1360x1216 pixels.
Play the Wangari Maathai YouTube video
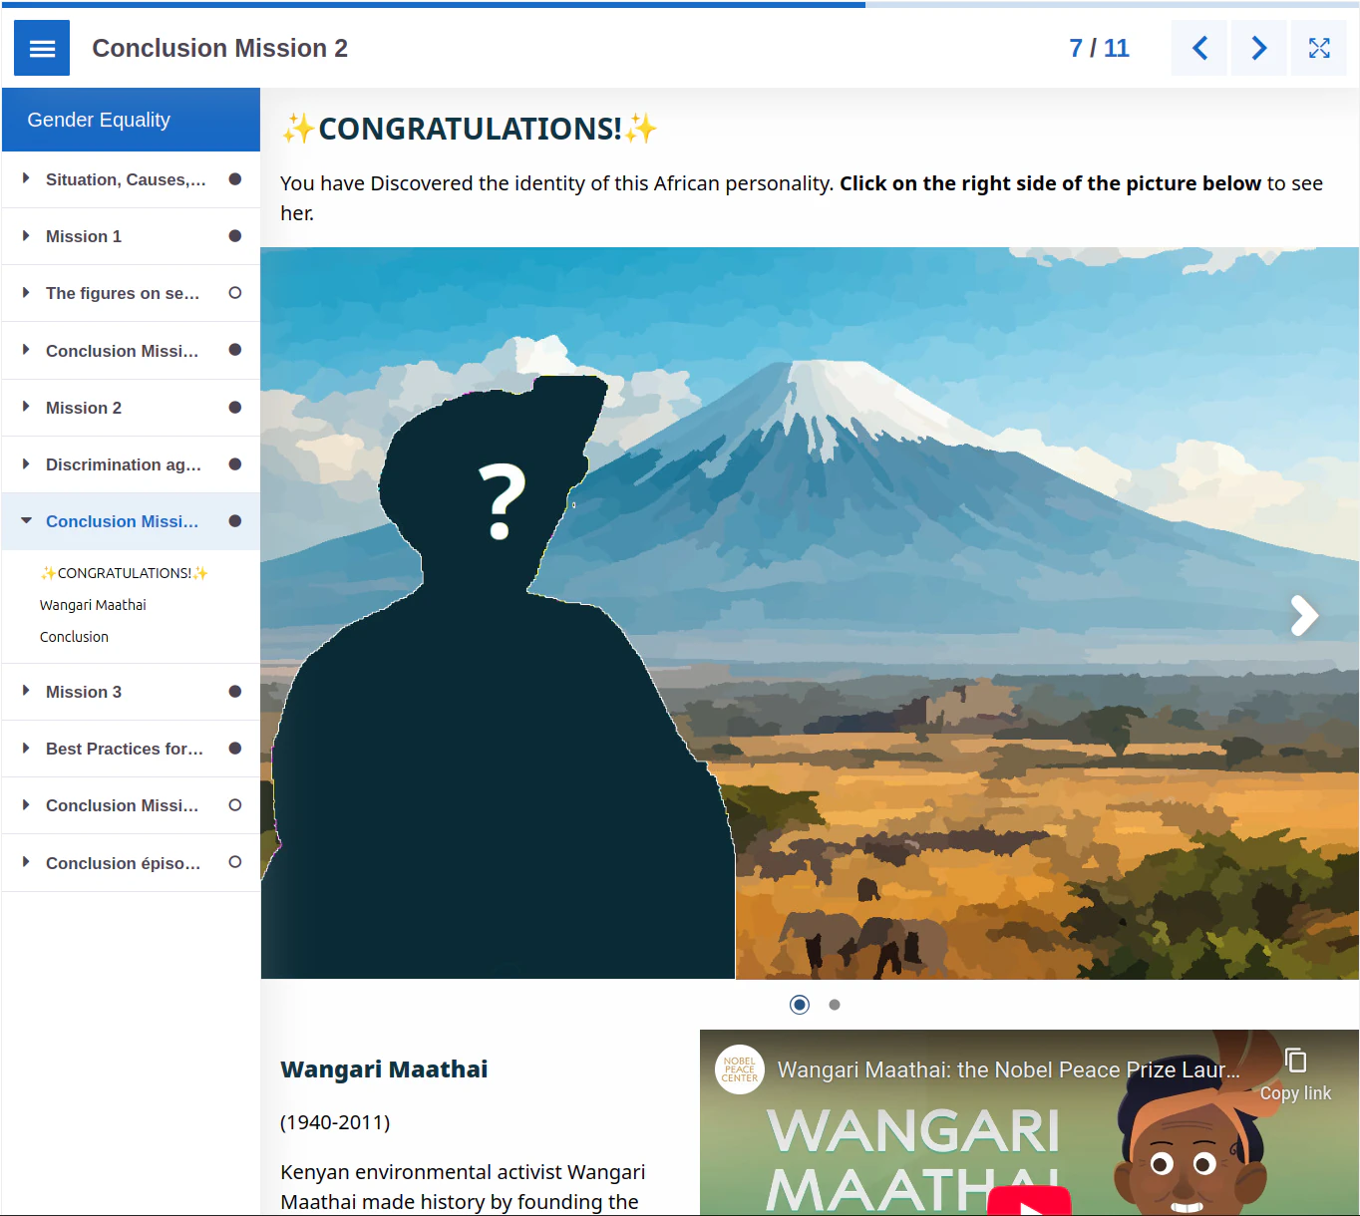(x=1029, y=1203)
